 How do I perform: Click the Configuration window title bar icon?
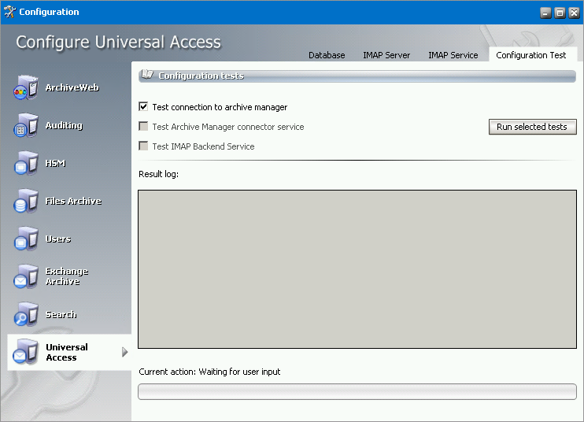(x=9, y=12)
